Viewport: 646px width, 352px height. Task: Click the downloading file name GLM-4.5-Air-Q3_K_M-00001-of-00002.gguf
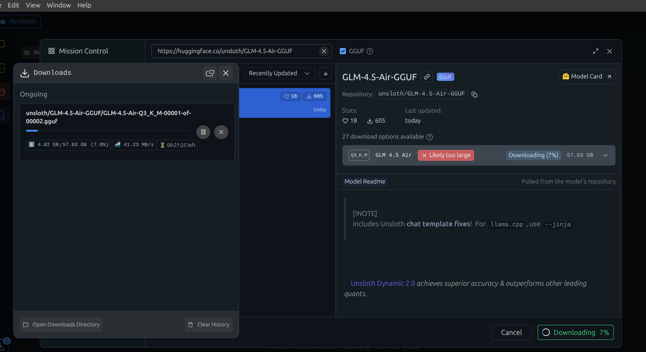[x=108, y=117]
